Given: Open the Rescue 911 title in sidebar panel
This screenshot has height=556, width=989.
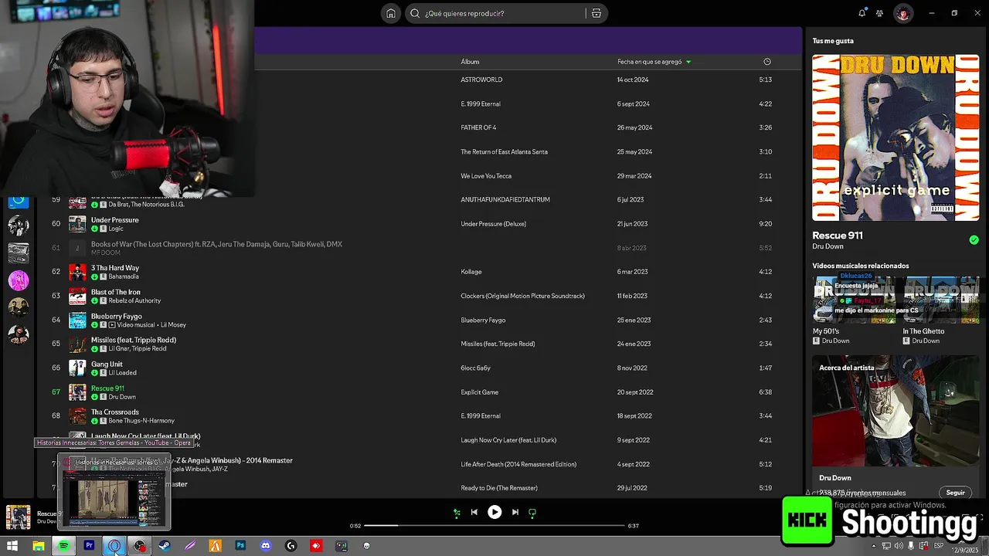Looking at the screenshot, I should [x=838, y=236].
